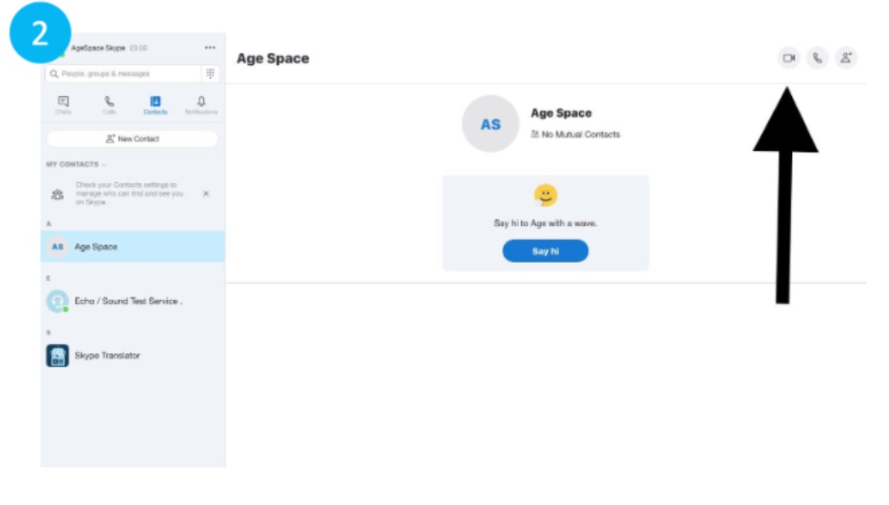Start an audio call with Age Space
Viewport: 889px width, 505px height.
coord(817,58)
